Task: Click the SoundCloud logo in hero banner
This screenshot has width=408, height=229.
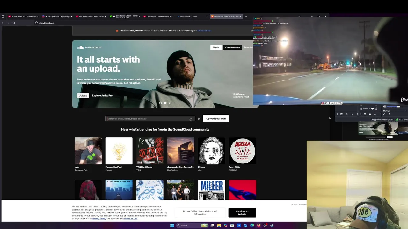Action: (x=89, y=47)
